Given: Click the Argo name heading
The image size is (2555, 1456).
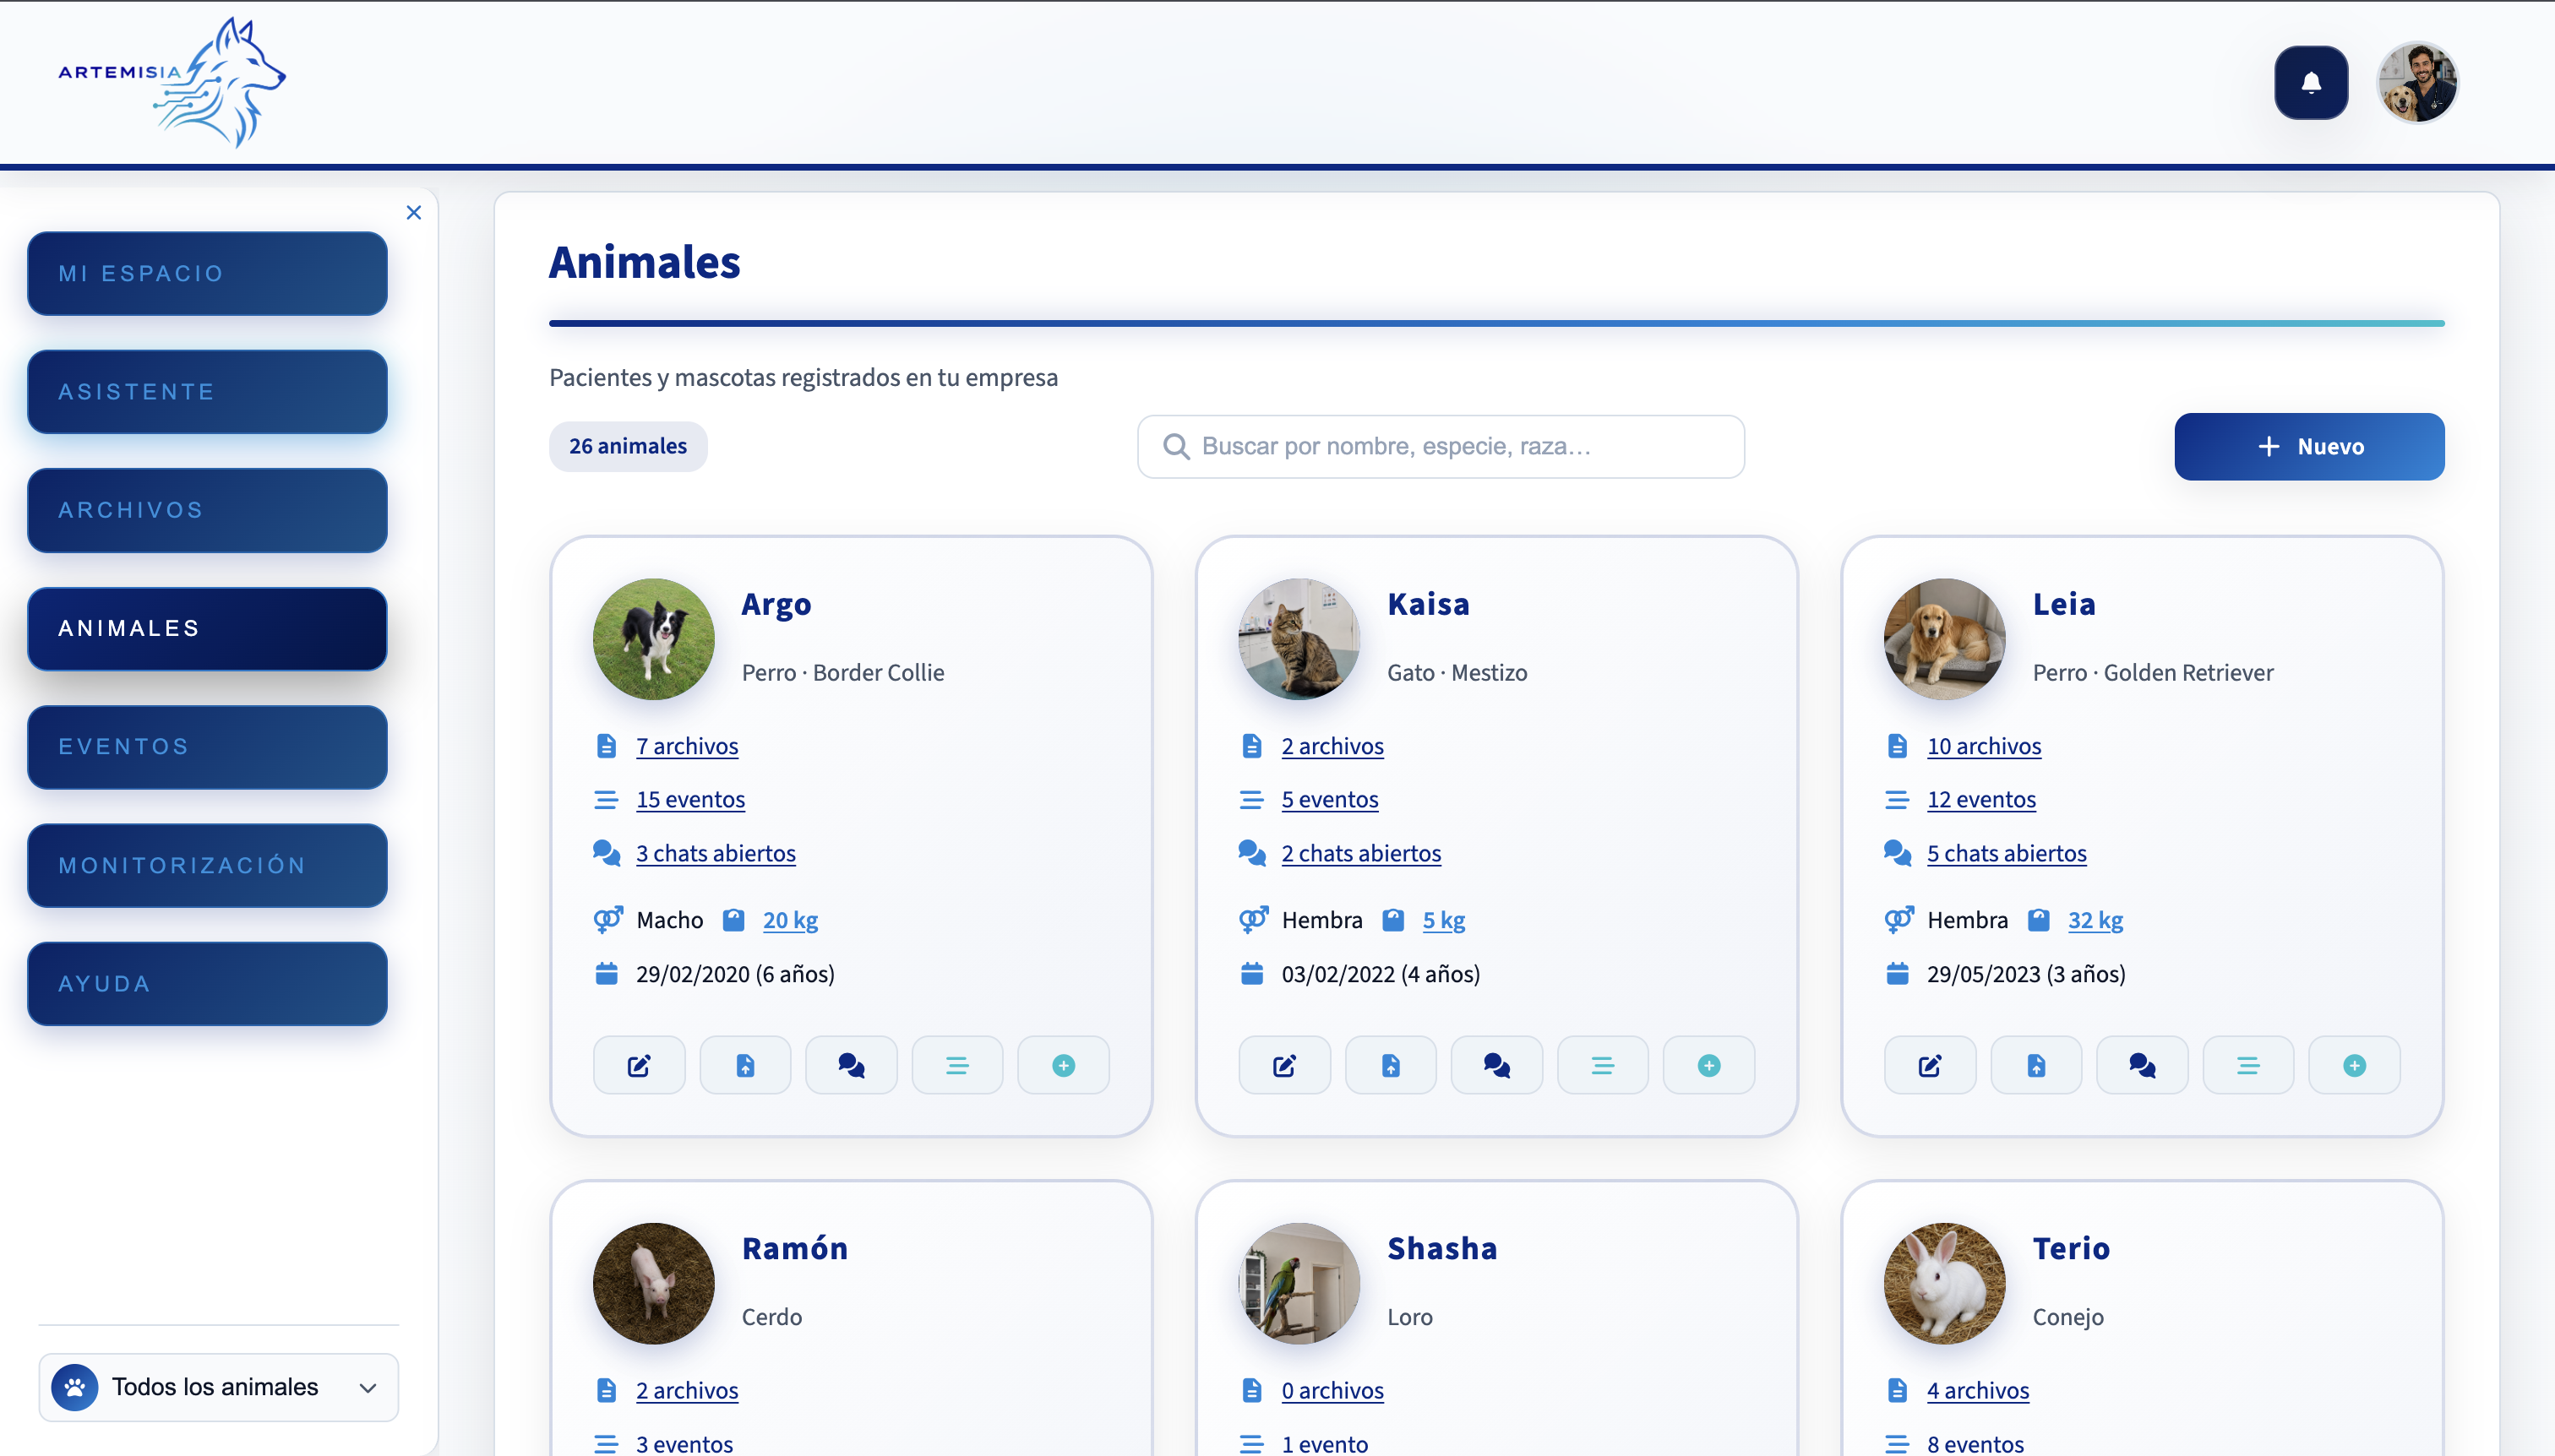Looking at the screenshot, I should pyautogui.click(x=776, y=605).
